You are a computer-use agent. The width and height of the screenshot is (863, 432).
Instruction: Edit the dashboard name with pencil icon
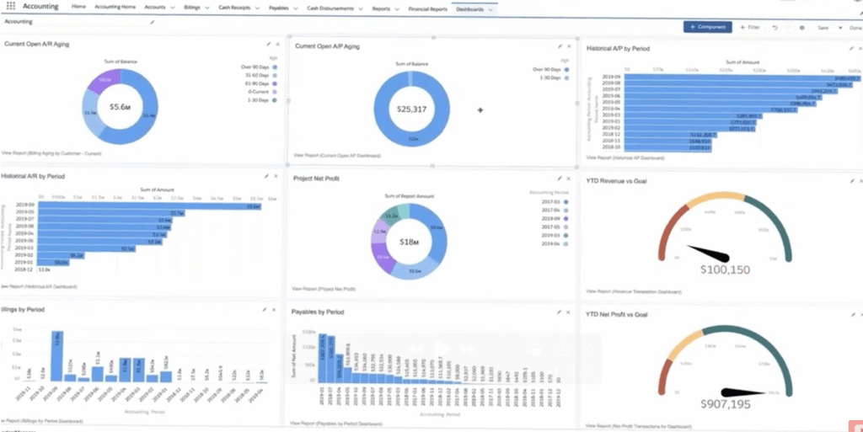coord(153,22)
